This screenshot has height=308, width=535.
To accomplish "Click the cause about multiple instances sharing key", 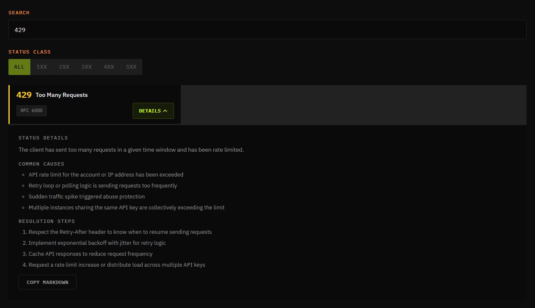I will pos(126,207).
